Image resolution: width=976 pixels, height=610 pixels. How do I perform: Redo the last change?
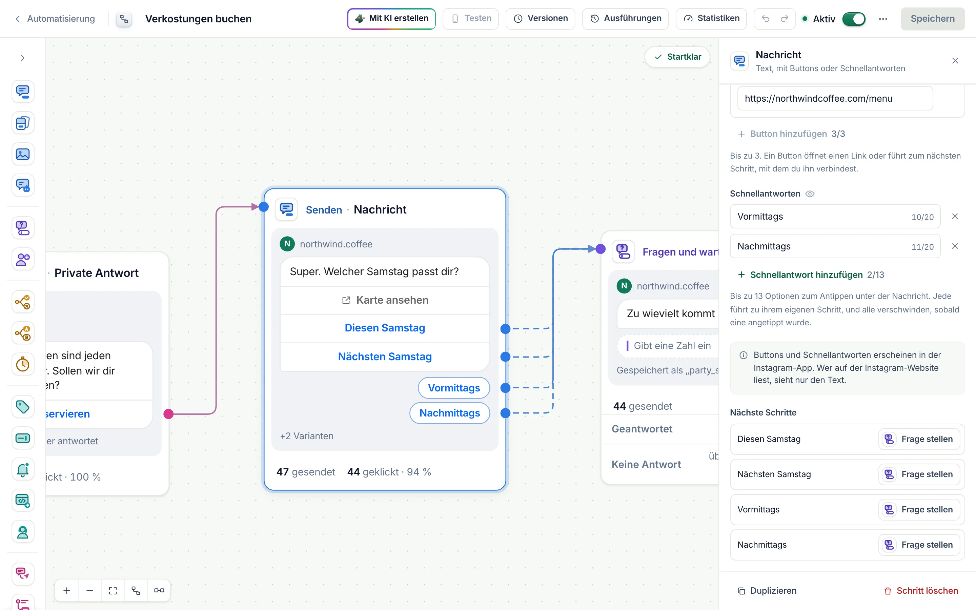[x=785, y=19]
